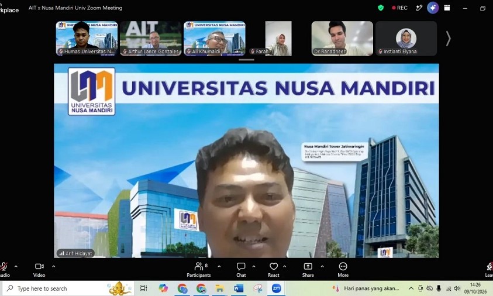Open File Explorer from taskbar

[x=220, y=288]
